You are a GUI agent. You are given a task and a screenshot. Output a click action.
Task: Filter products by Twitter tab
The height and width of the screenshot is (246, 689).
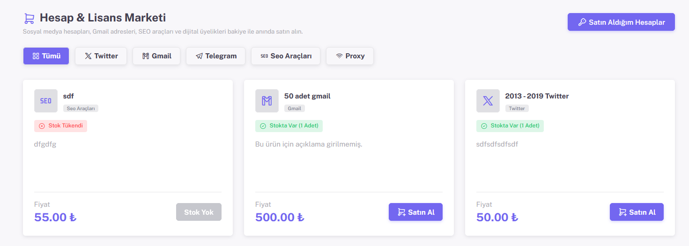coord(101,56)
